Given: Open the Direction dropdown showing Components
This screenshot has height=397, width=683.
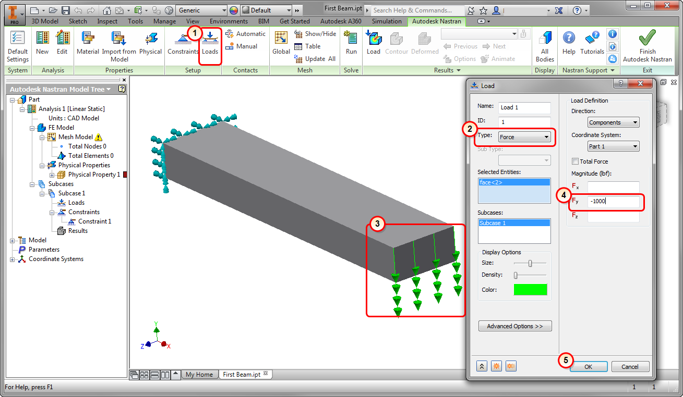Looking at the screenshot, I should 614,122.
